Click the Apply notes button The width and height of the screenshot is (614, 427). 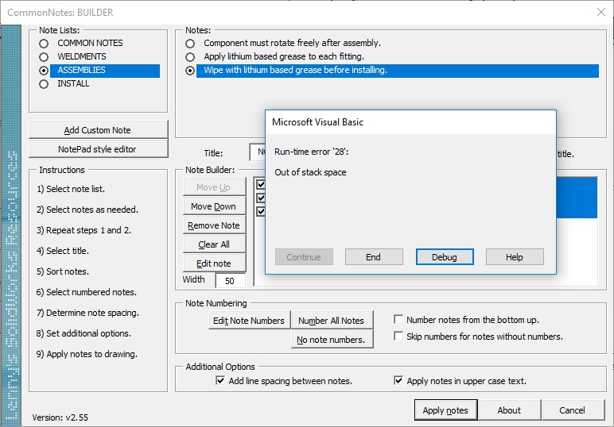[445, 410]
